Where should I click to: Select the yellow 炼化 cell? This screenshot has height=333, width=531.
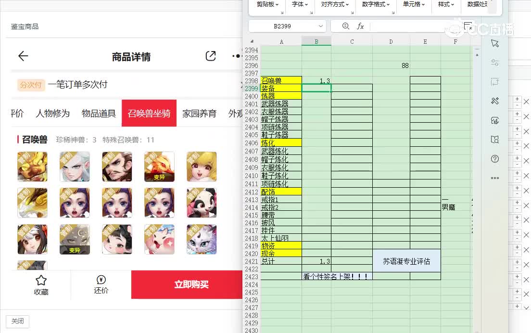[281, 143]
